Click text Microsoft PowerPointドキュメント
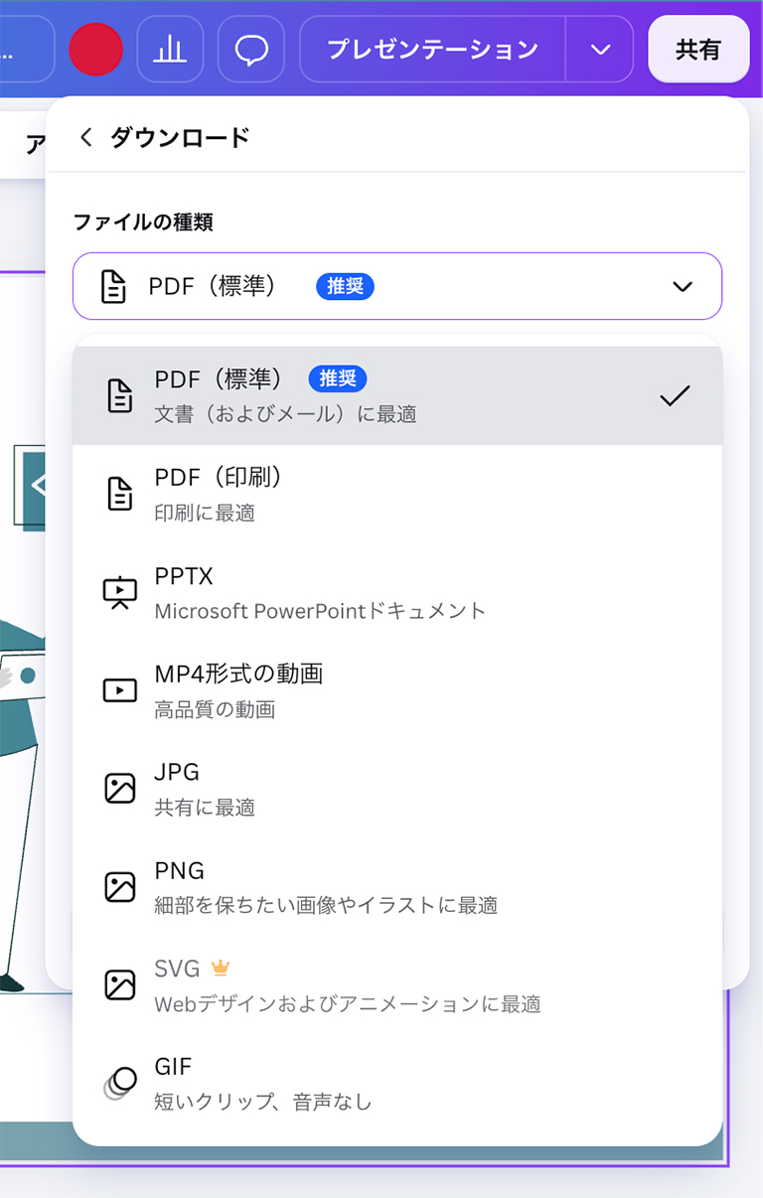This screenshot has width=763, height=1198. pyautogui.click(x=320, y=611)
